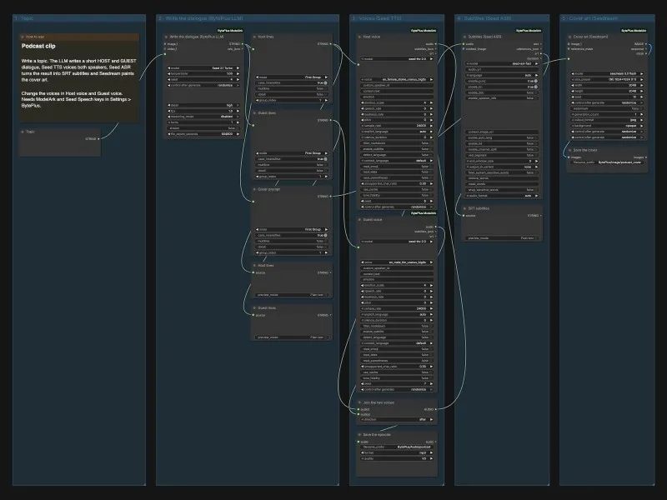Select the 1 · Topic group header
The width and height of the screenshot is (667, 500).
point(79,18)
